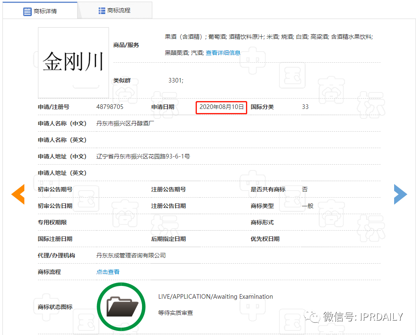This screenshot has height=335, width=416.
Task: Click the 商标类型 label
Action: [x=262, y=206]
